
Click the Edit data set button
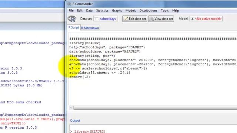135,19
